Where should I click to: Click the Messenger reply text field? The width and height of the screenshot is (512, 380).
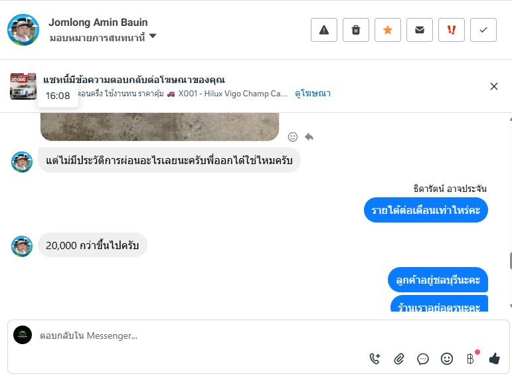click(199, 336)
